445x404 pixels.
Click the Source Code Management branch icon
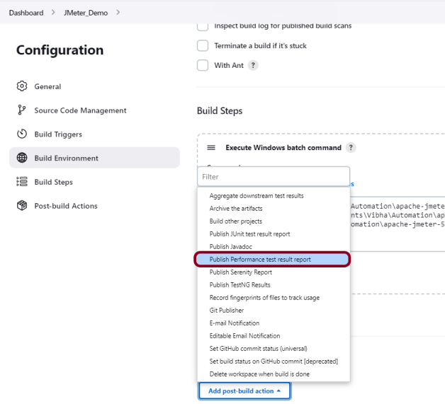pyautogui.click(x=21, y=110)
